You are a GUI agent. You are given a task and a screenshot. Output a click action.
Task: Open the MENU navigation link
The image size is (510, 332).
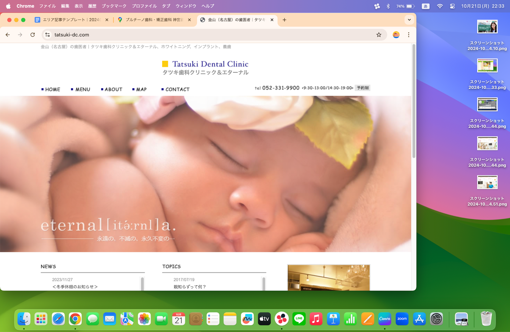click(81, 89)
